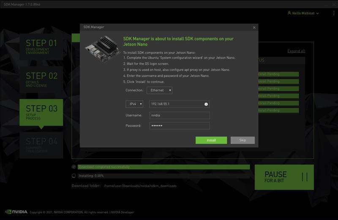Open the Connection type dropdown
The height and width of the screenshot is (220, 338).
(x=159, y=90)
